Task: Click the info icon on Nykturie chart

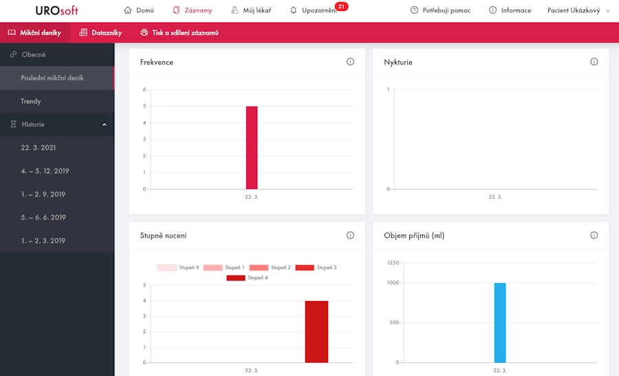Action: (594, 62)
